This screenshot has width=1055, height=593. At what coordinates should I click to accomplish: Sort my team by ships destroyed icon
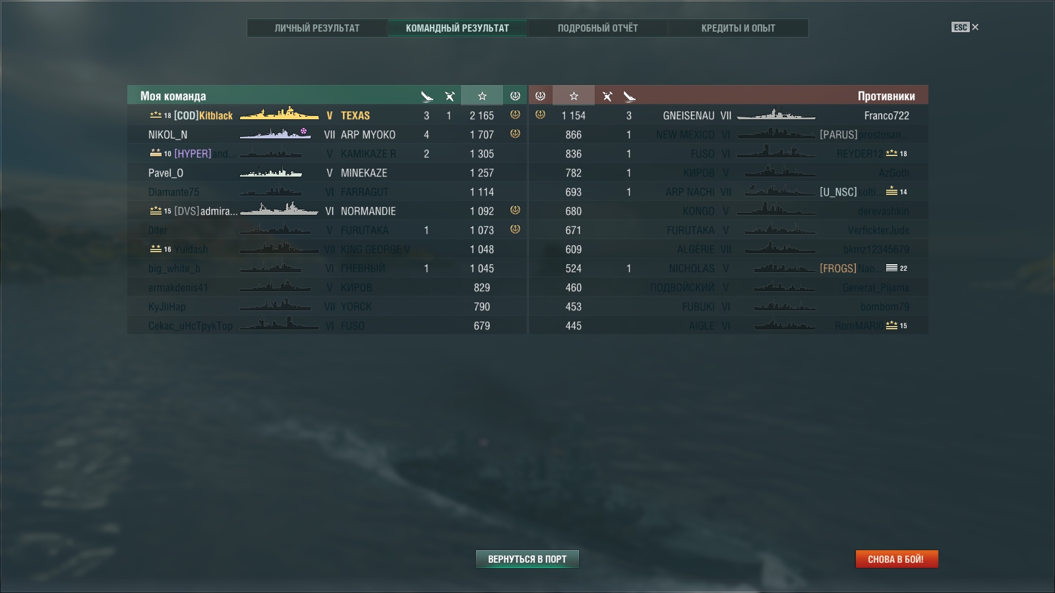click(450, 96)
